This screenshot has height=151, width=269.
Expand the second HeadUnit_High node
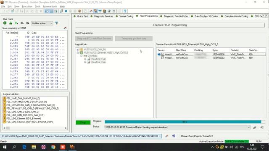(85, 62)
